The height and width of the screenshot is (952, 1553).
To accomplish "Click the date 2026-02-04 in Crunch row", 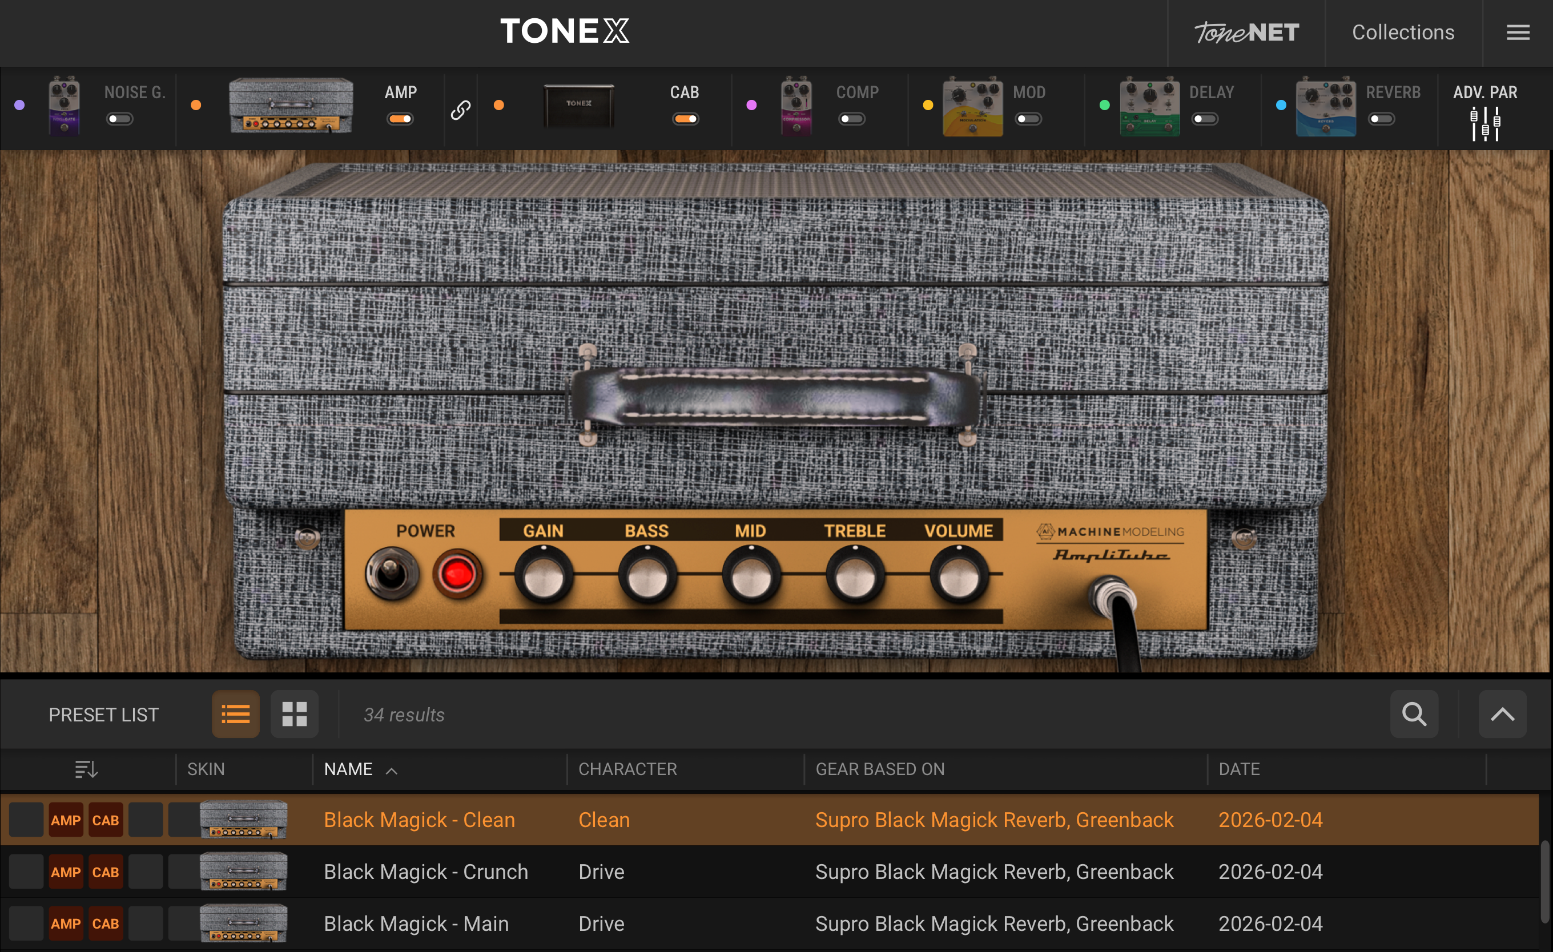I will [x=1270, y=872].
